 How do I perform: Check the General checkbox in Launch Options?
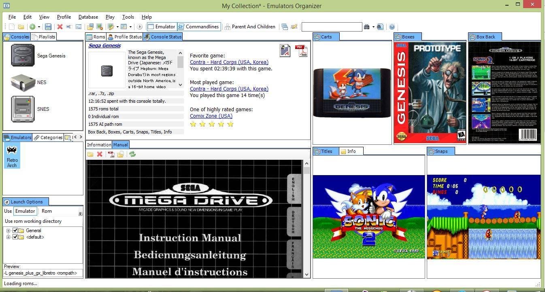[x=15, y=231]
